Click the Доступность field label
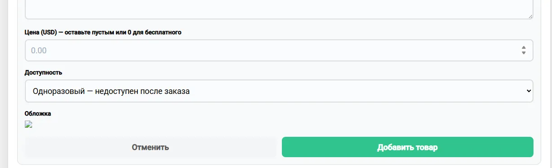 [43, 72]
